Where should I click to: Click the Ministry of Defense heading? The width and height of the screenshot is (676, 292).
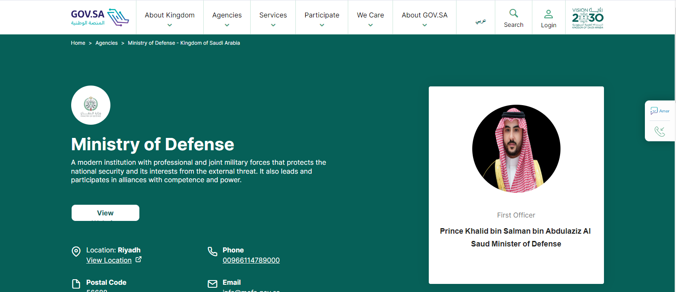[x=153, y=144]
